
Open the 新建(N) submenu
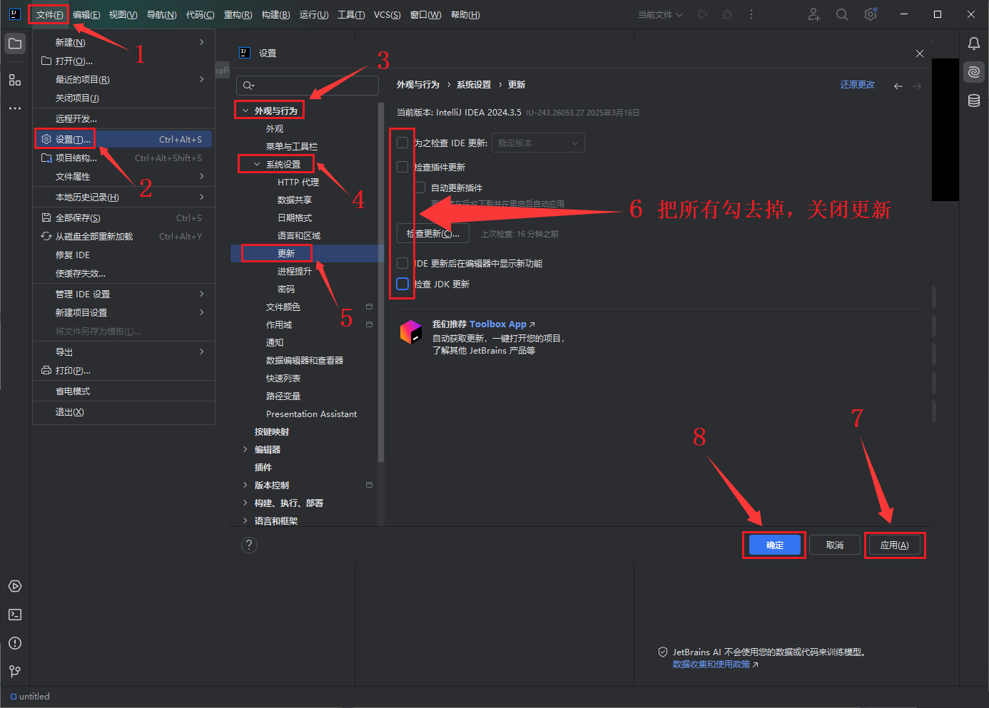coord(123,42)
